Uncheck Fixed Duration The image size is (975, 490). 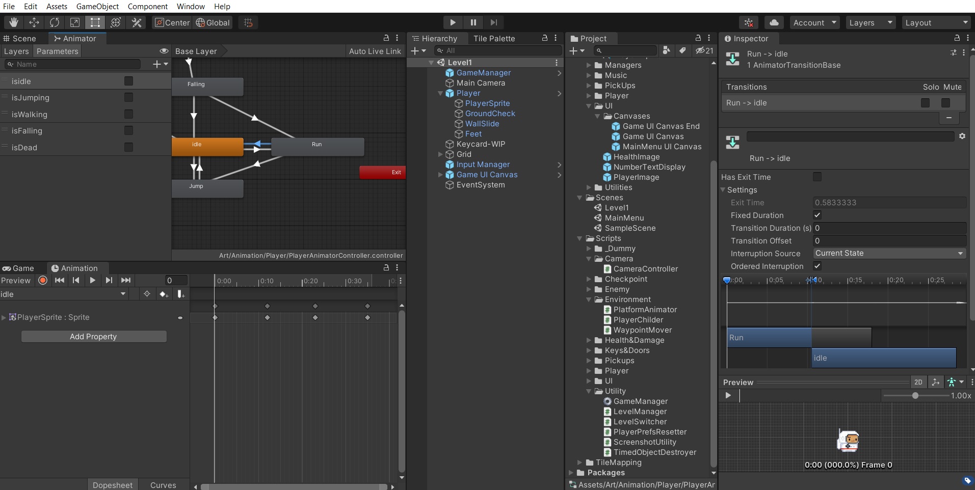(x=817, y=215)
